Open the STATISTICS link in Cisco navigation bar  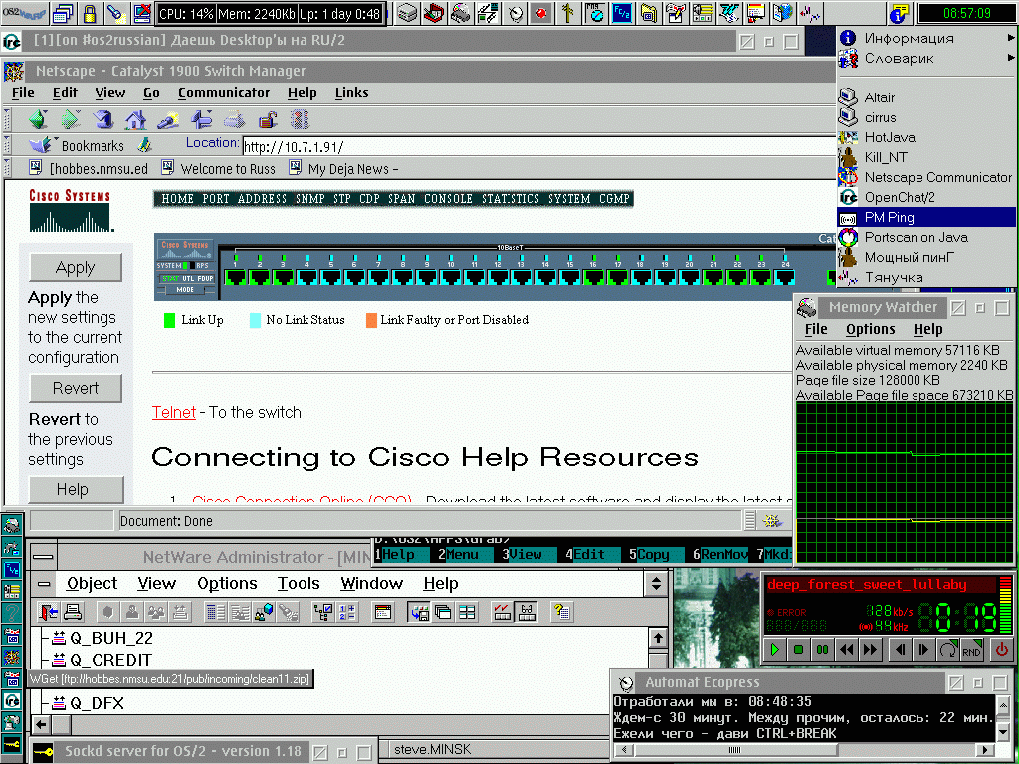click(x=510, y=199)
